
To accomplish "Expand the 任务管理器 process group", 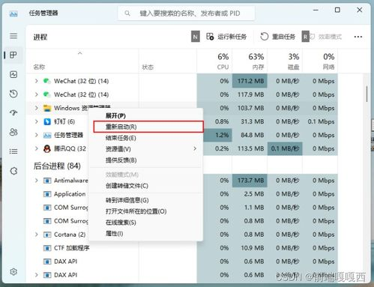I will (x=37, y=135).
